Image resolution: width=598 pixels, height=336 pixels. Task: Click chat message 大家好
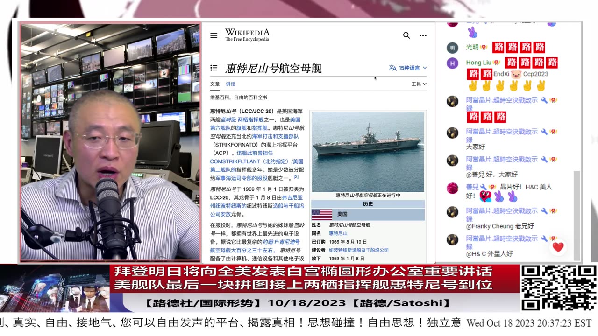coord(476,147)
